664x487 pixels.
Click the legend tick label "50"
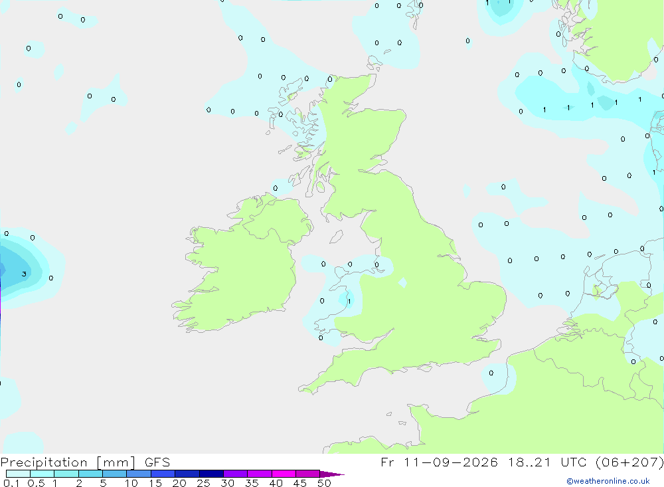[x=324, y=483]
